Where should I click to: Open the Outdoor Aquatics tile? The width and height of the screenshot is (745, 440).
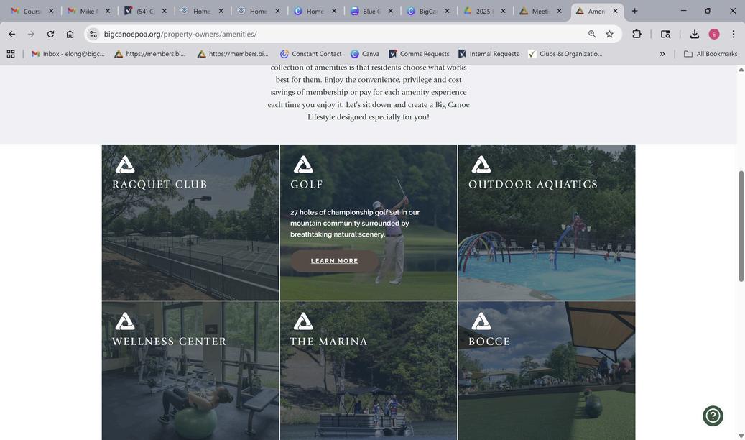547,222
